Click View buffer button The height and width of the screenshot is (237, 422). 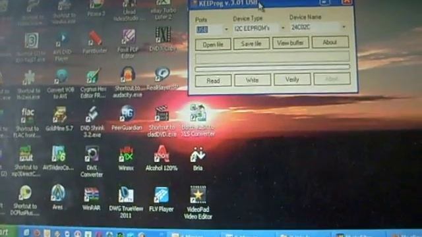[x=290, y=43]
